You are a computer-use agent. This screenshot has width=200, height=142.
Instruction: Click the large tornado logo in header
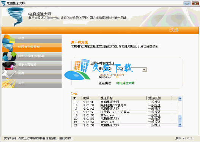(16, 17)
